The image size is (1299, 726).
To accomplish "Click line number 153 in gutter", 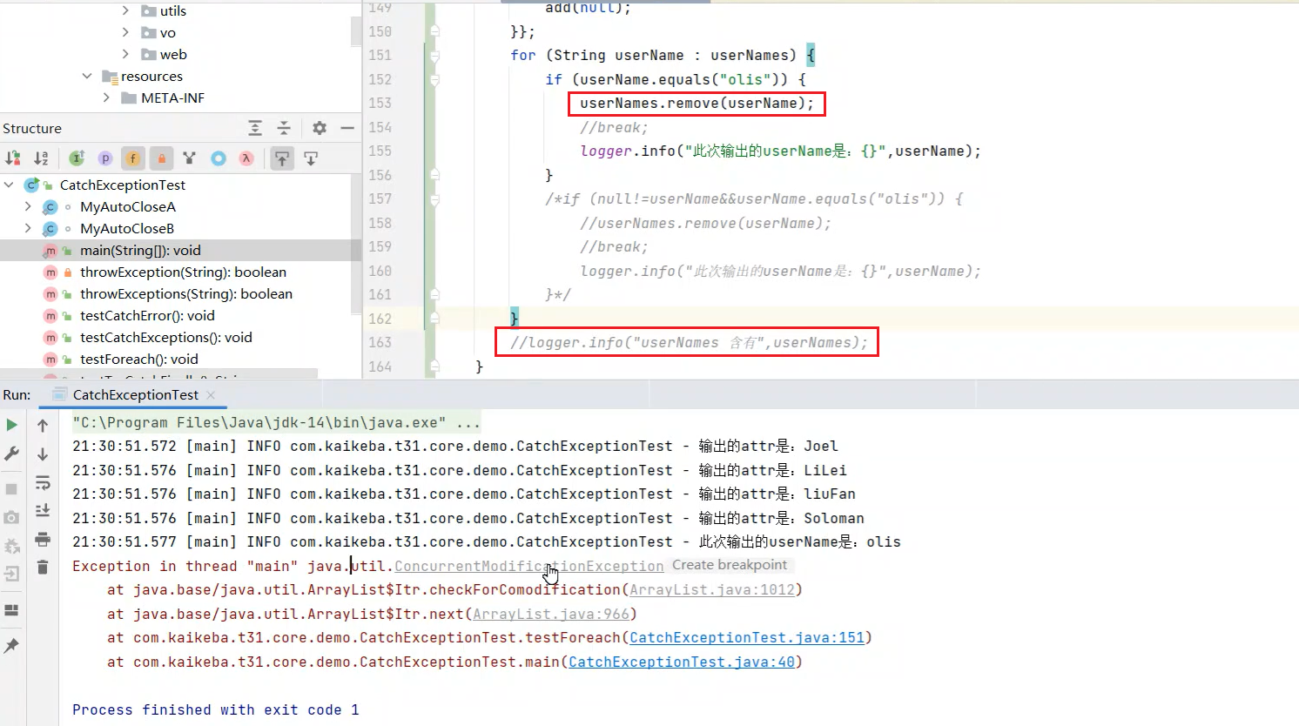I will (380, 103).
